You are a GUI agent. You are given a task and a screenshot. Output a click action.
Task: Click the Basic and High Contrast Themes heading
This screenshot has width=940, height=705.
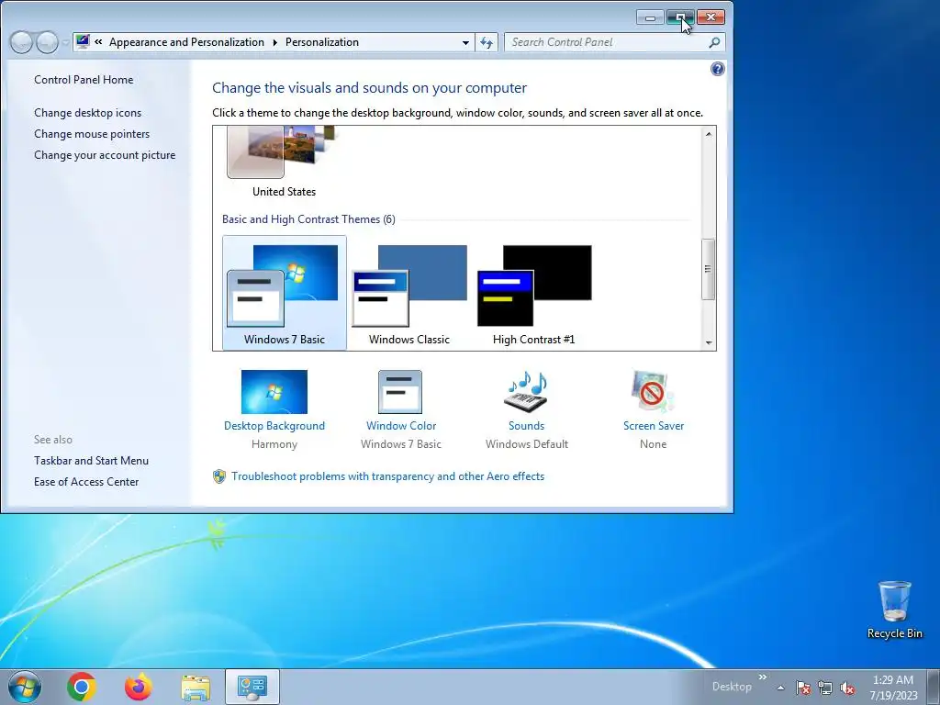(x=308, y=219)
